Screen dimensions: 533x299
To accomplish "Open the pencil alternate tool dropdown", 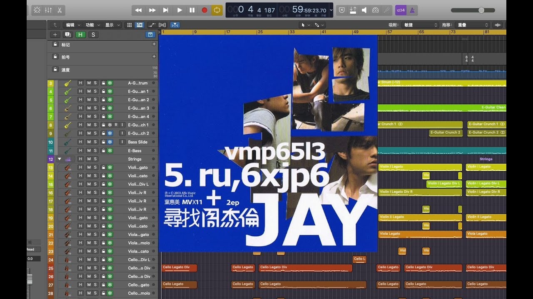I will click(x=319, y=25).
